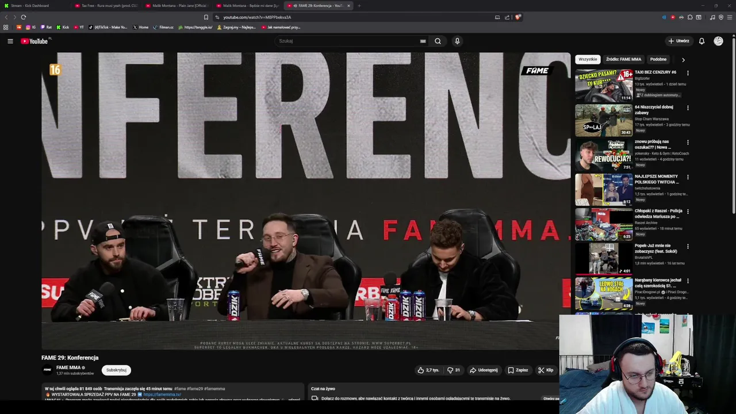
Task: Open a new browser tab
Action: (x=359, y=6)
